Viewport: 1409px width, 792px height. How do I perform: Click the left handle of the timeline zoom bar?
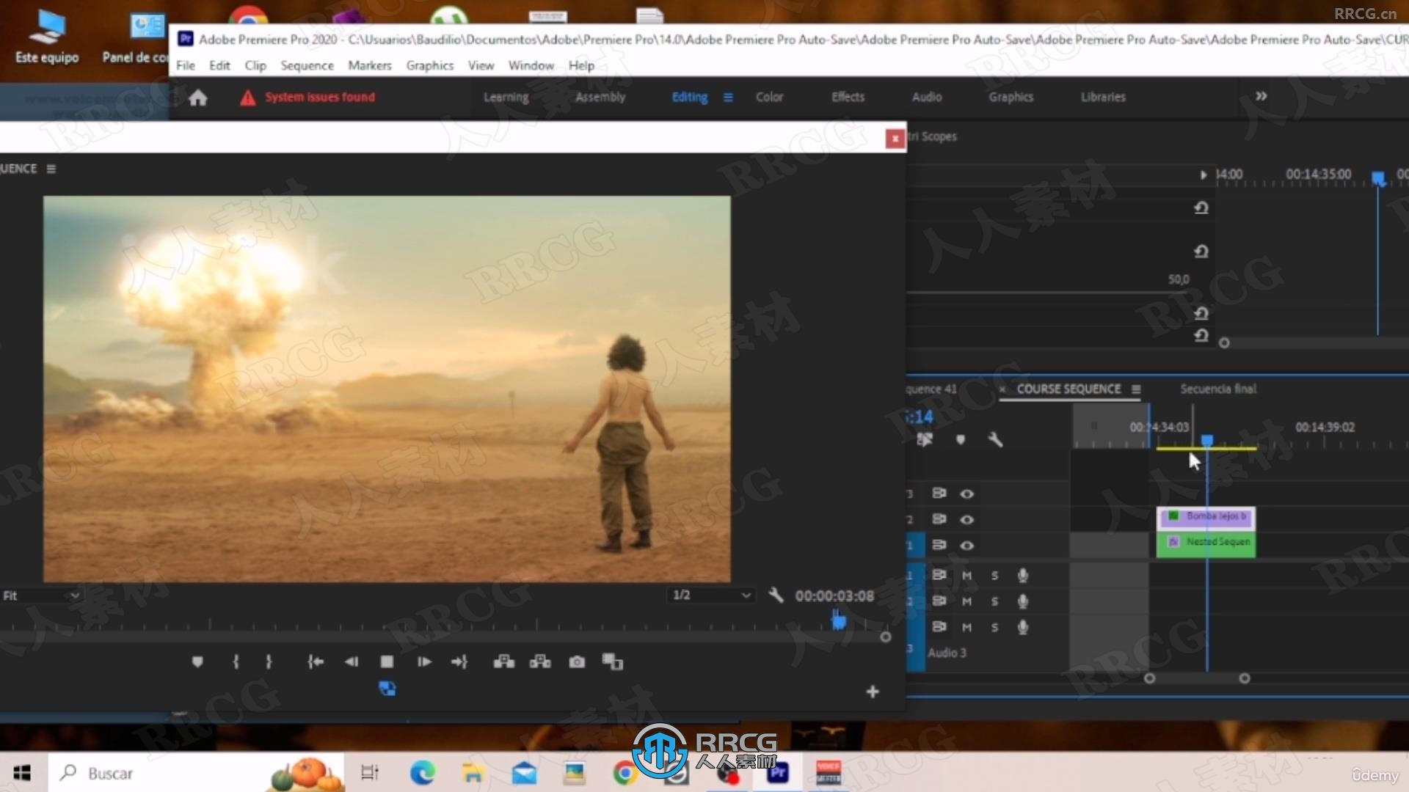(x=1150, y=678)
